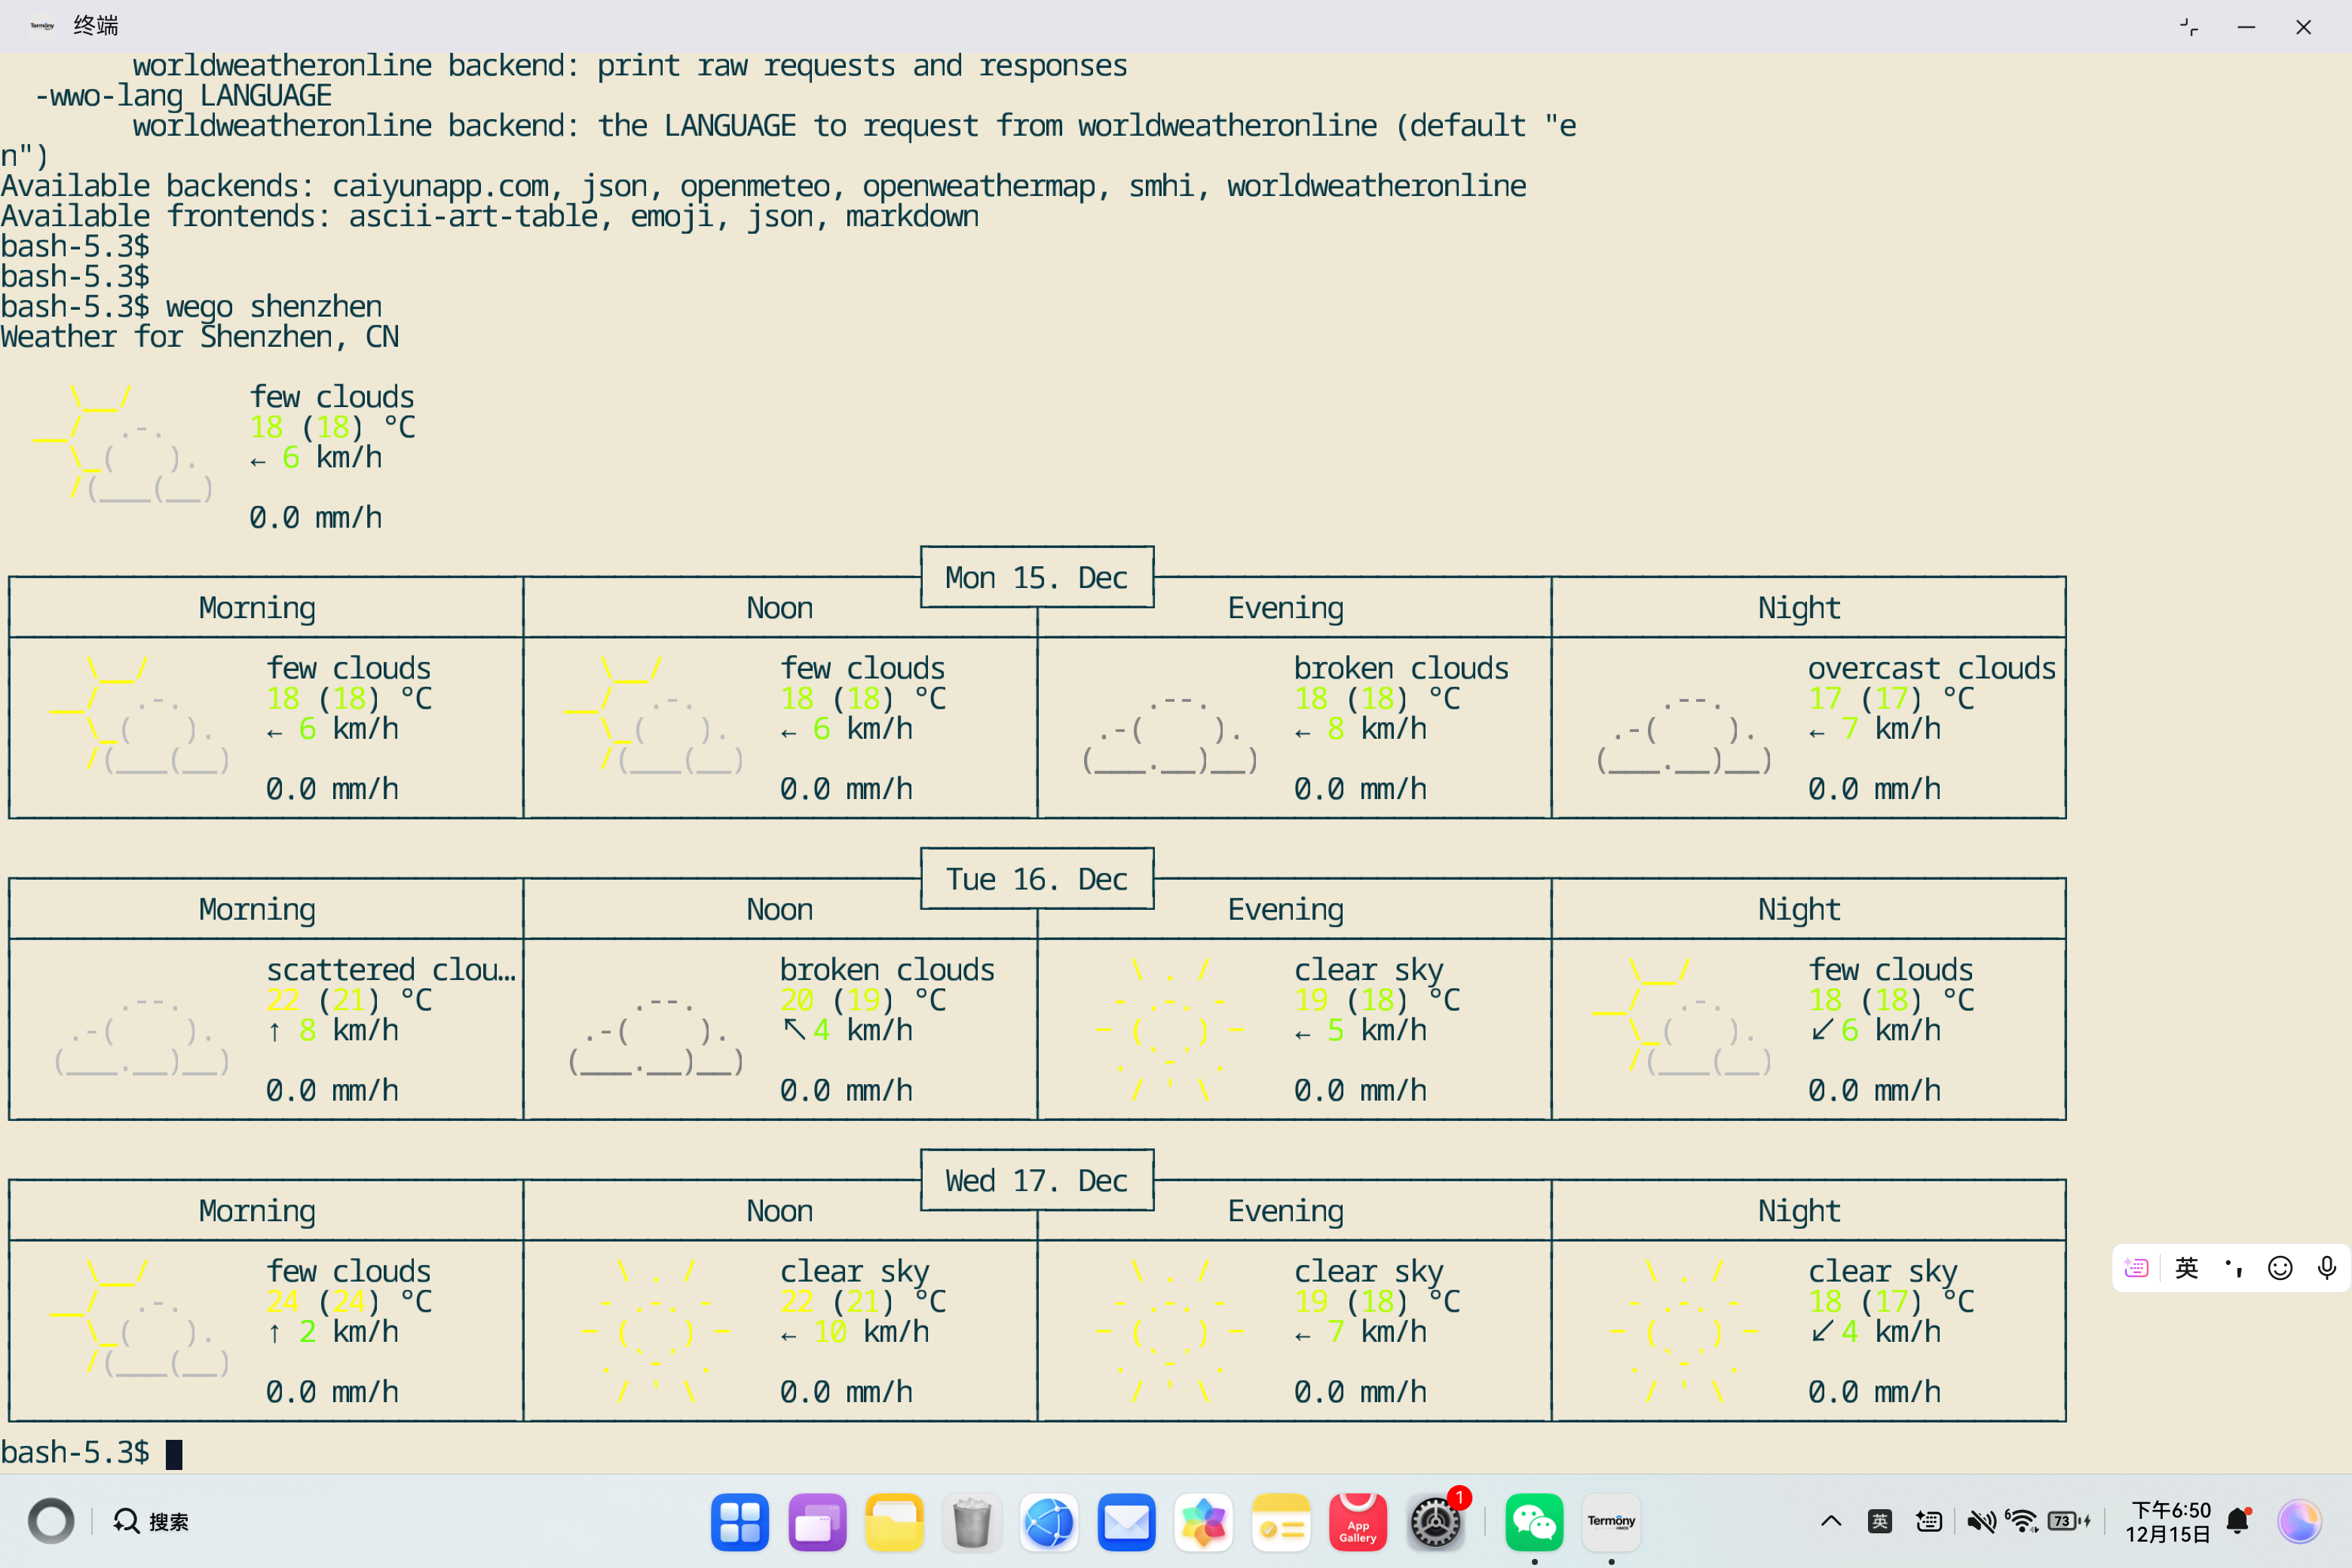Click the 搜索 search button

point(151,1521)
